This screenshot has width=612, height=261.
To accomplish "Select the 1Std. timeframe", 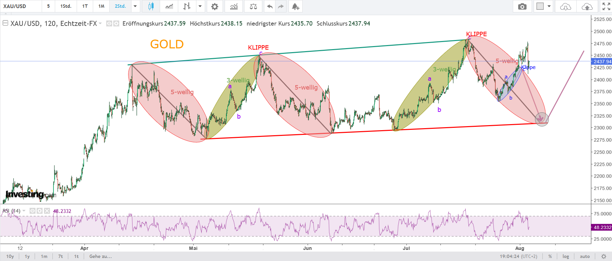I will tap(66, 6).
